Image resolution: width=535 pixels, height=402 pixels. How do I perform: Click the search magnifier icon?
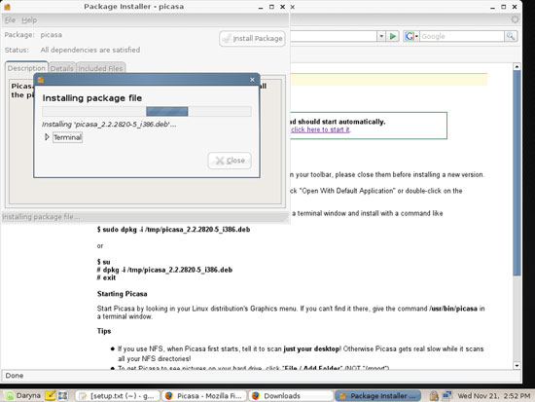pyautogui.click(x=511, y=36)
